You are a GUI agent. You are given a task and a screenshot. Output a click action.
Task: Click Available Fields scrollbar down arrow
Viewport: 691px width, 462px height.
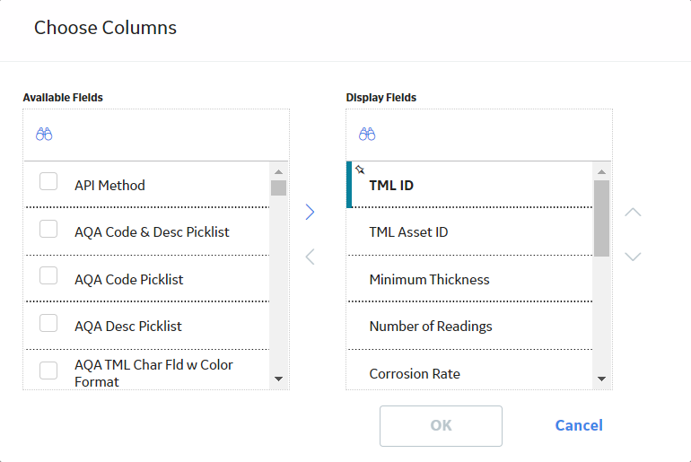tap(278, 379)
